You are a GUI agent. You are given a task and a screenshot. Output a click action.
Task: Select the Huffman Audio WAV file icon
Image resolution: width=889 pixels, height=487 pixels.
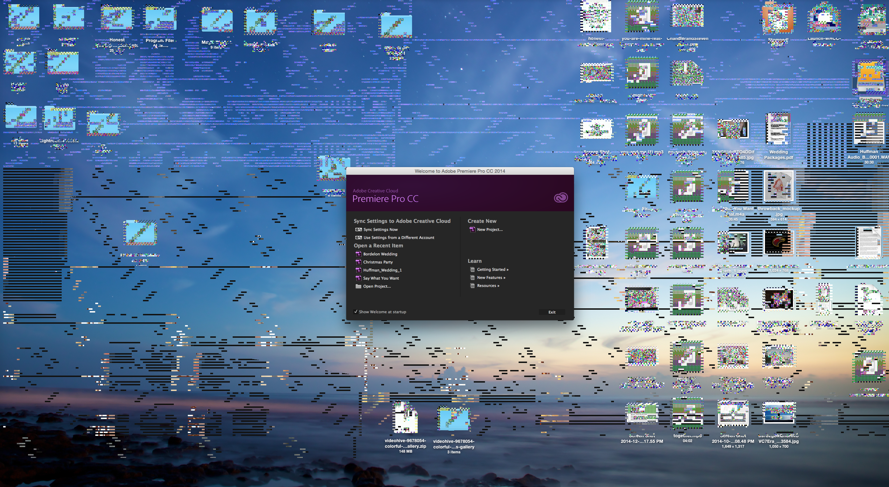click(x=869, y=129)
